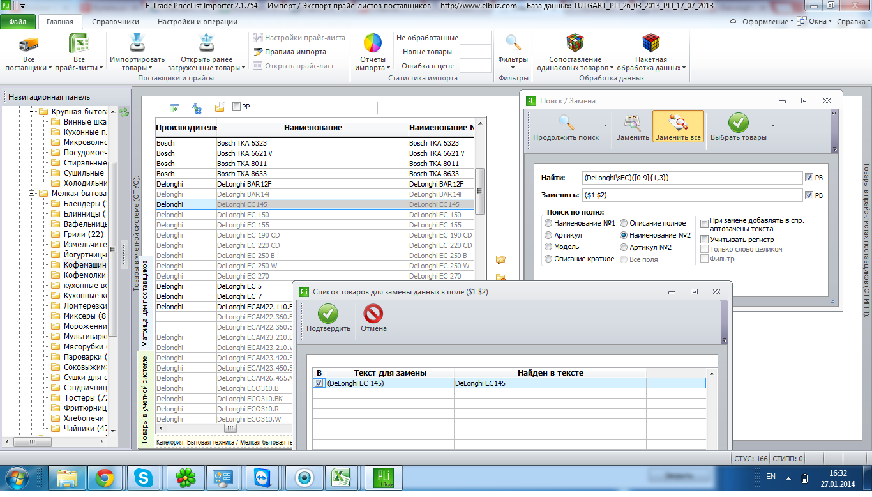Click "Выбрать товары" green check button
This screenshot has height=497, width=872.
(x=739, y=127)
